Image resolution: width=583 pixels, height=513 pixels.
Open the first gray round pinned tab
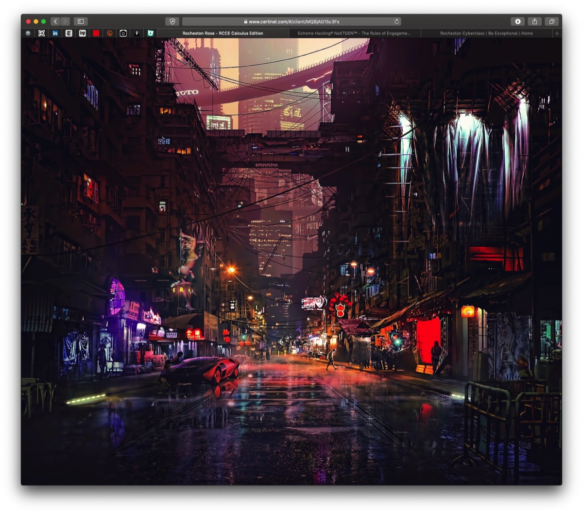point(28,34)
